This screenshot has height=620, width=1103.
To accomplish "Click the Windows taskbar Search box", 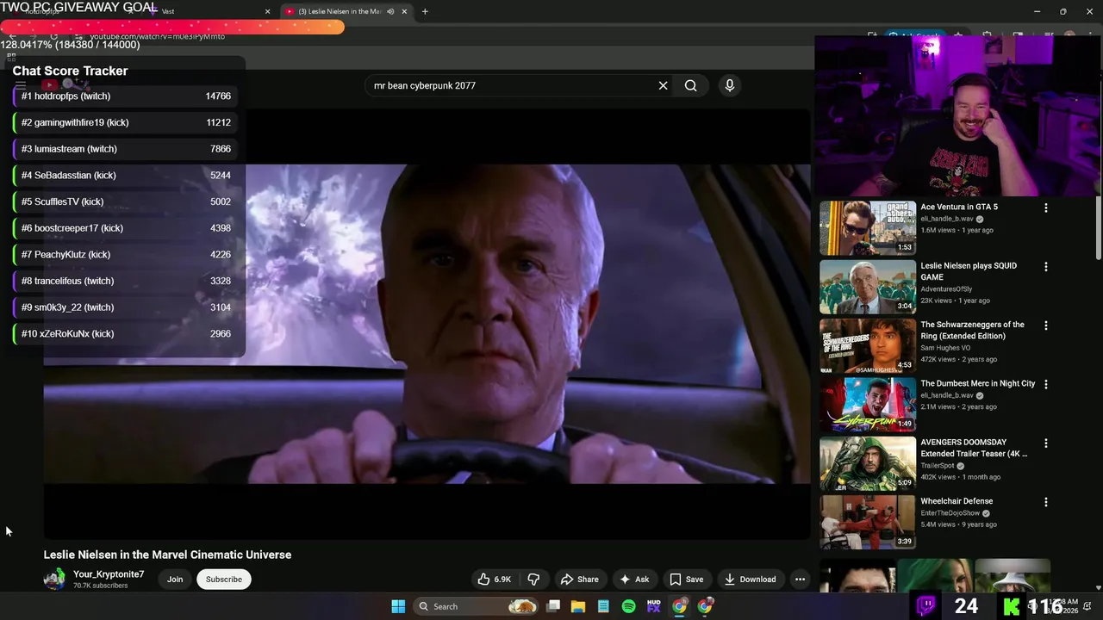I will point(476,606).
